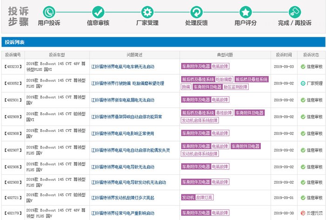Open complaint 江铃福特领界行驶跑偏 吃胎偏磨希望处理
The height and width of the screenshot is (220, 326).
point(128,83)
